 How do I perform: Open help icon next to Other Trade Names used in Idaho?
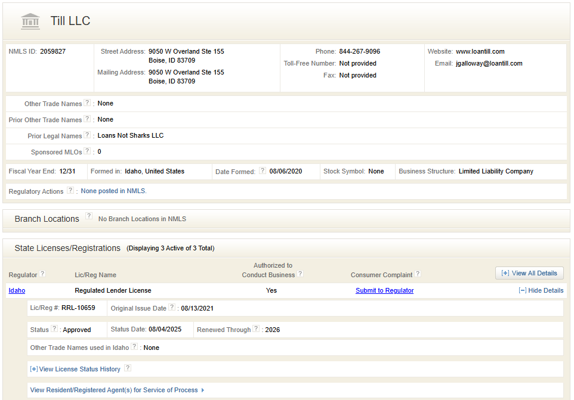[134, 346]
